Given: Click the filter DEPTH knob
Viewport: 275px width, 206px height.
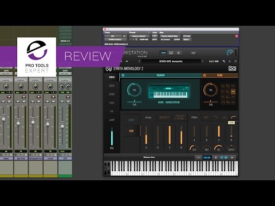Looking at the screenshot, I should click(231, 149).
